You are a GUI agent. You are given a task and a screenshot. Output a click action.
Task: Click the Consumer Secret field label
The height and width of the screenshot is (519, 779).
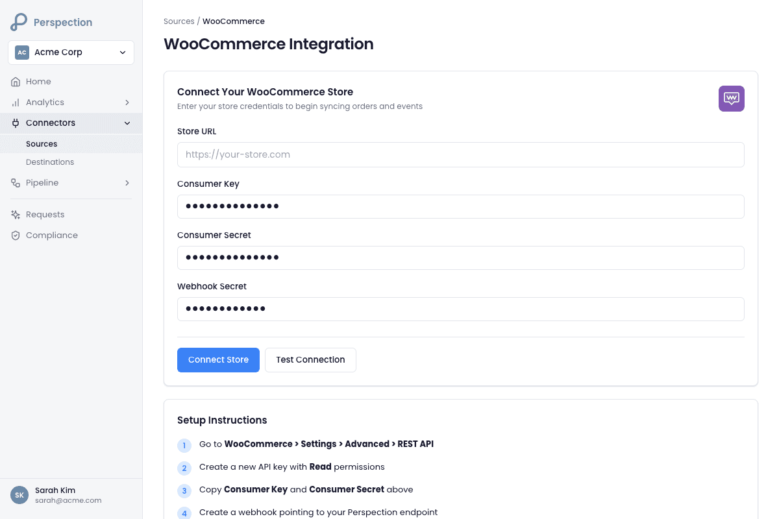click(x=214, y=235)
